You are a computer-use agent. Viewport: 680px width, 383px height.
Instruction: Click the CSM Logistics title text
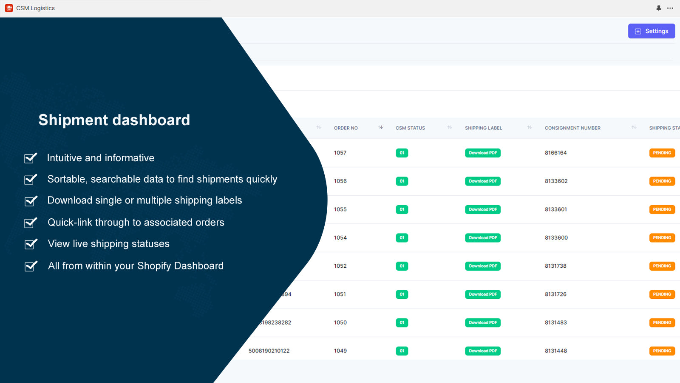click(x=36, y=8)
